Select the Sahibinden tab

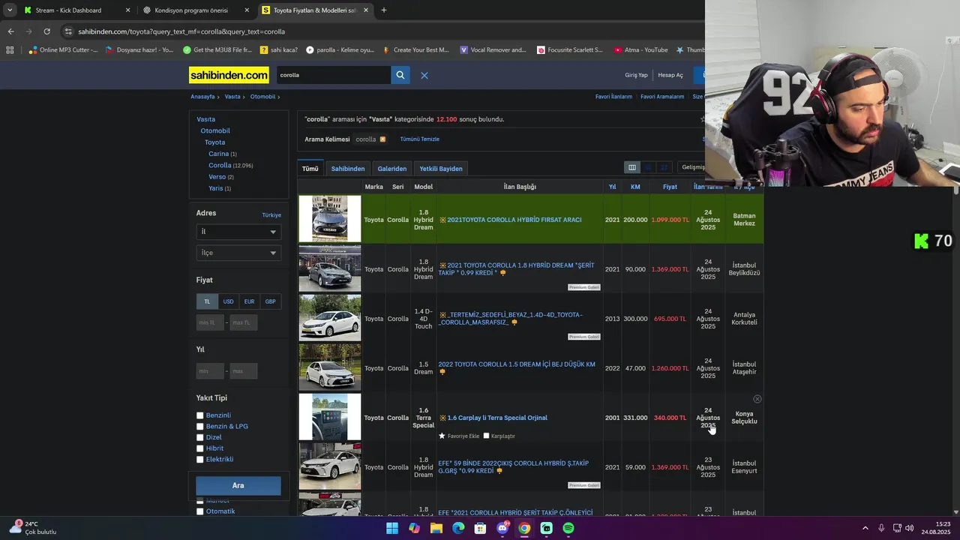point(348,169)
